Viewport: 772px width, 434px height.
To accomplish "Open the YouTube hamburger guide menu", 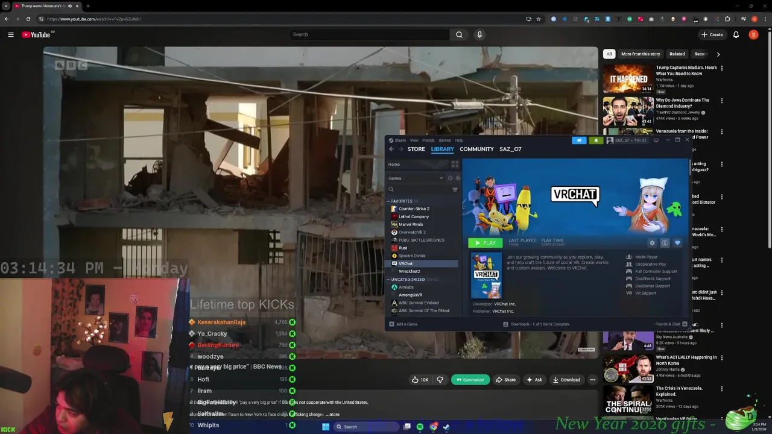I will (x=10, y=35).
